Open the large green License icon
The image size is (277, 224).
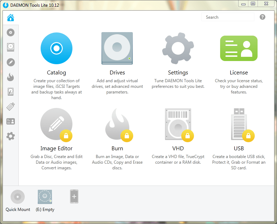coord(239,48)
